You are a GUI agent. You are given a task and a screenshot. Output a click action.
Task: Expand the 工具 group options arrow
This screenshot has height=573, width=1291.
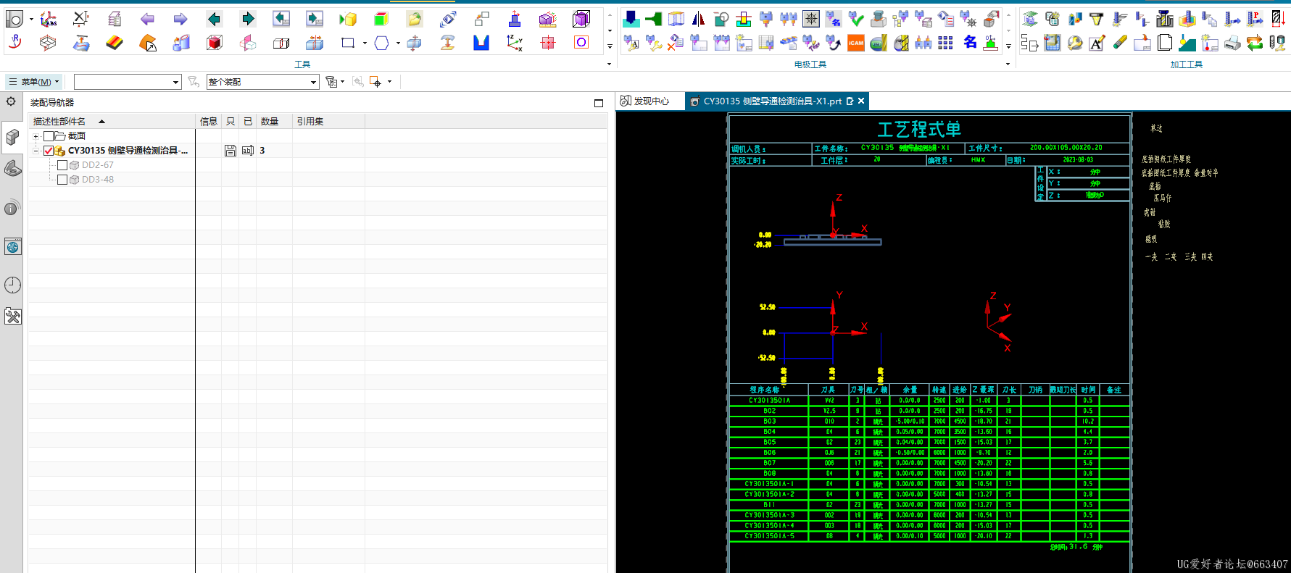[609, 64]
